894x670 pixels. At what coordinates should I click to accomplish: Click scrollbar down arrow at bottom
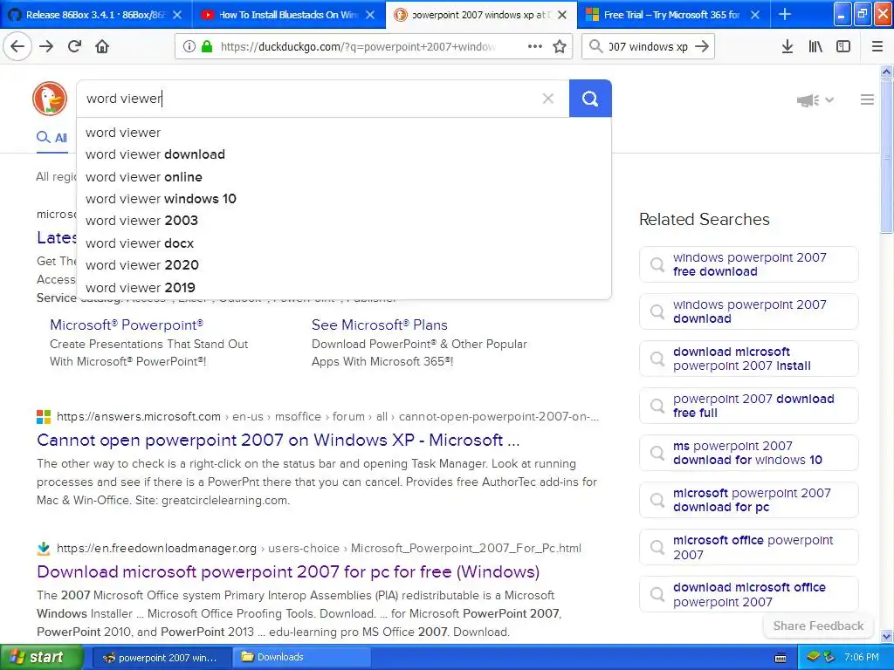887,636
